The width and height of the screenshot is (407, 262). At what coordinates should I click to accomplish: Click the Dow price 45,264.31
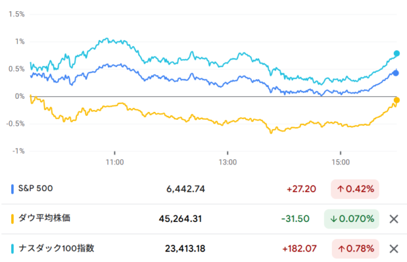[x=181, y=219]
